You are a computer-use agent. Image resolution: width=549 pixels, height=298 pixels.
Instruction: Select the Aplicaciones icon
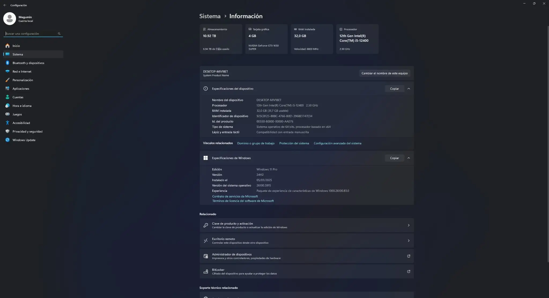click(x=8, y=89)
